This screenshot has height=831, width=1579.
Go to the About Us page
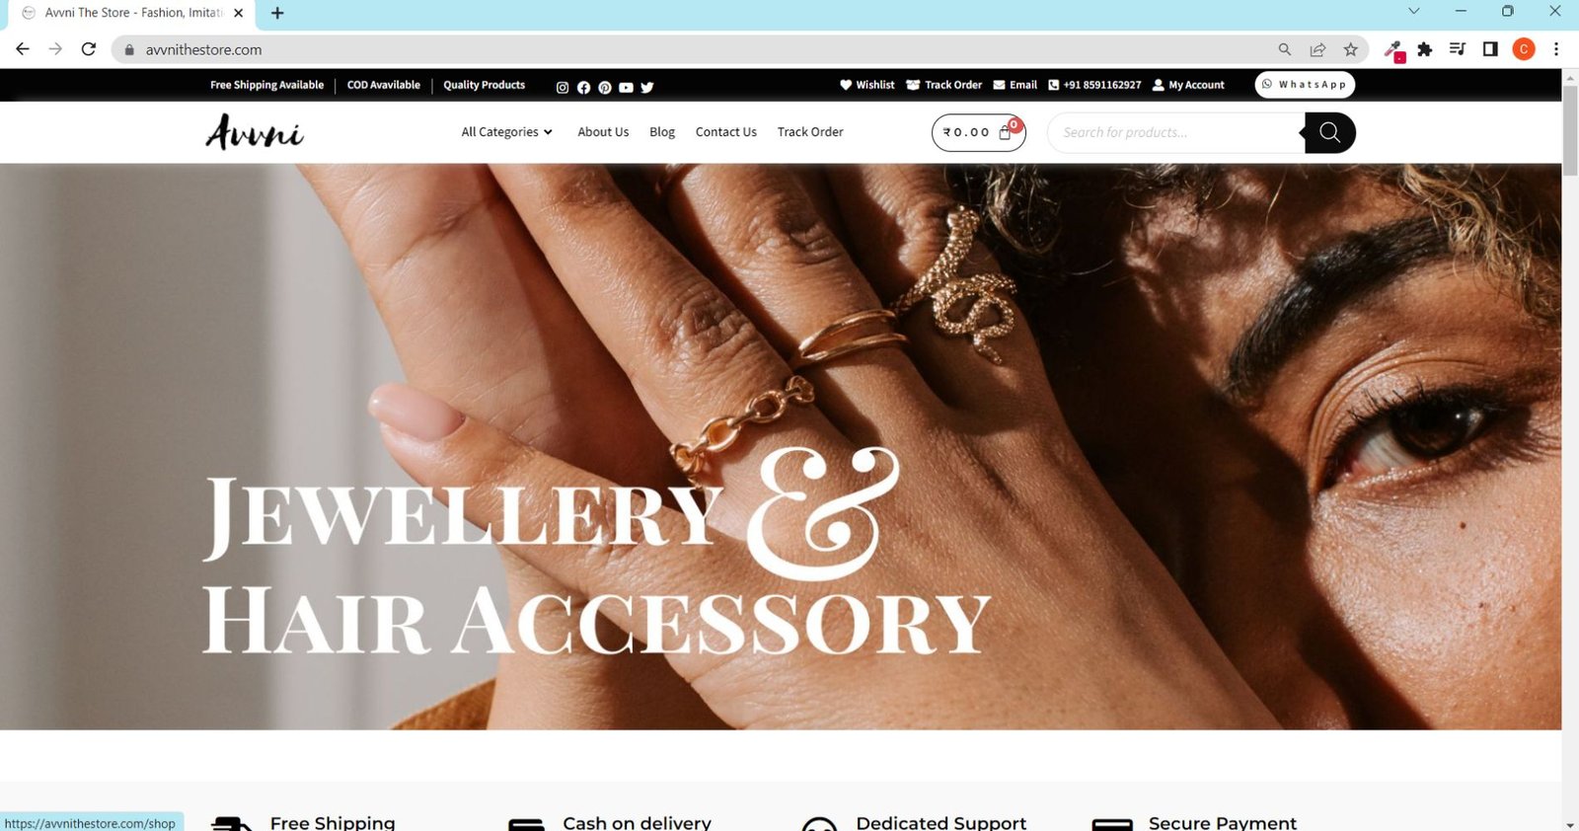pyautogui.click(x=603, y=132)
